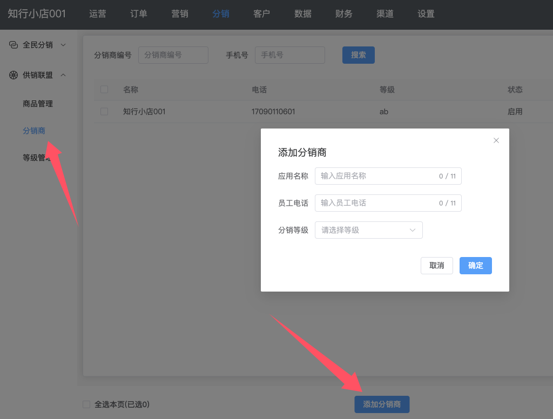Click 取消 to dismiss the dialog

tap(436, 266)
